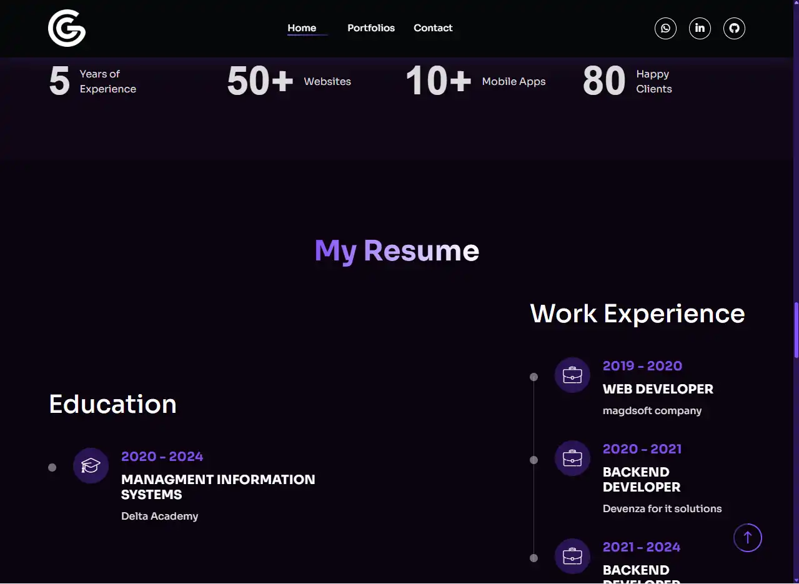Select the timeline dot for 2019 - 2020
This screenshot has width=799, height=584.
click(533, 377)
